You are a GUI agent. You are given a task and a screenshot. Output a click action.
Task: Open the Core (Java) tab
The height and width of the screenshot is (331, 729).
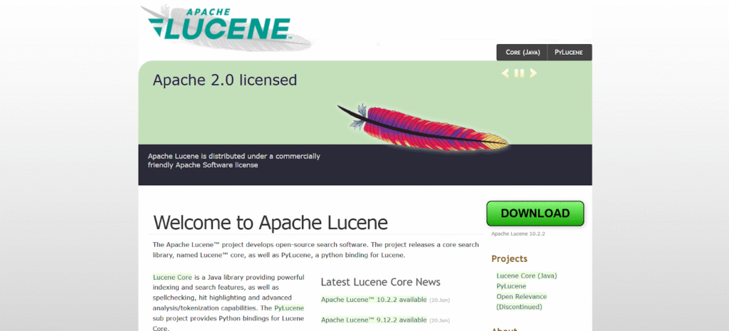[x=523, y=53]
